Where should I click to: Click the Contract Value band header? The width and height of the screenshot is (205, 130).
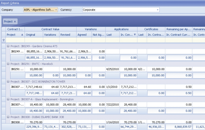pyautogui.click(x=50, y=29)
